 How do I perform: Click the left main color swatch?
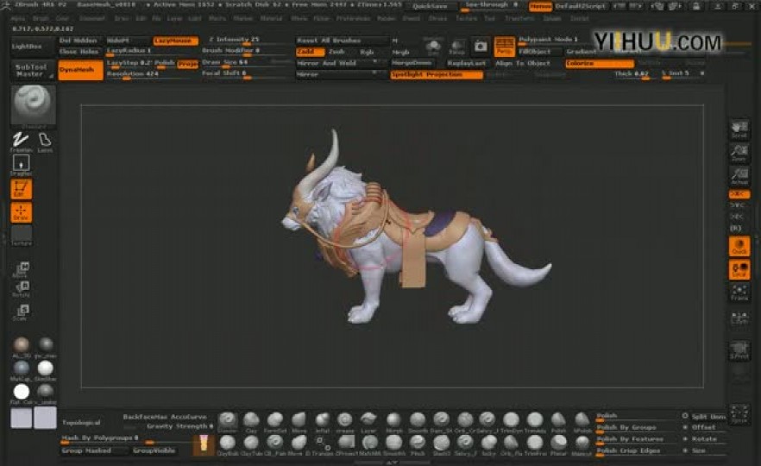(21, 418)
